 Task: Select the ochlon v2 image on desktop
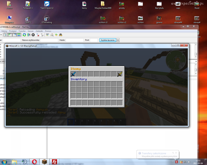point(122,20)
